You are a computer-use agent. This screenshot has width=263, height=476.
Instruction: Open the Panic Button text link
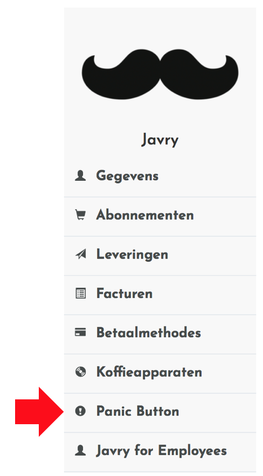pyautogui.click(x=137, y=411)
